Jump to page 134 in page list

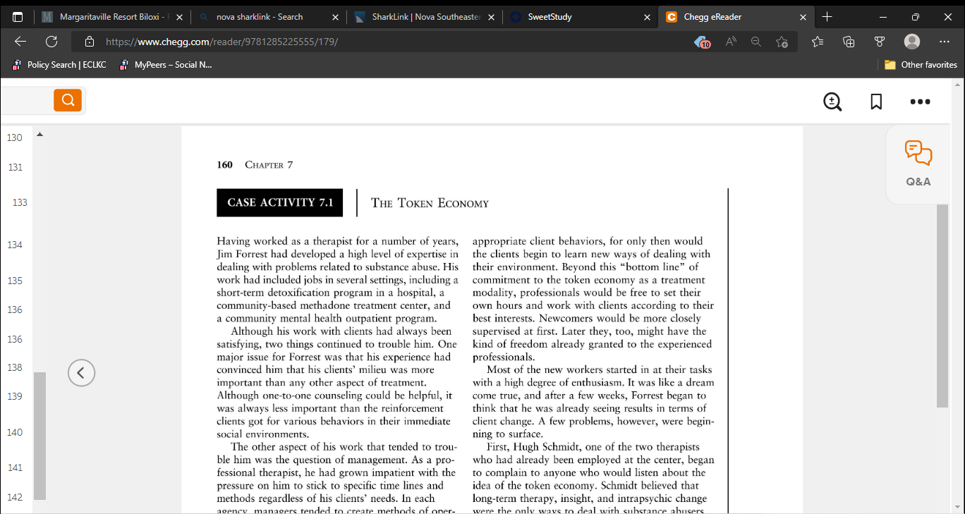[15, 245]
